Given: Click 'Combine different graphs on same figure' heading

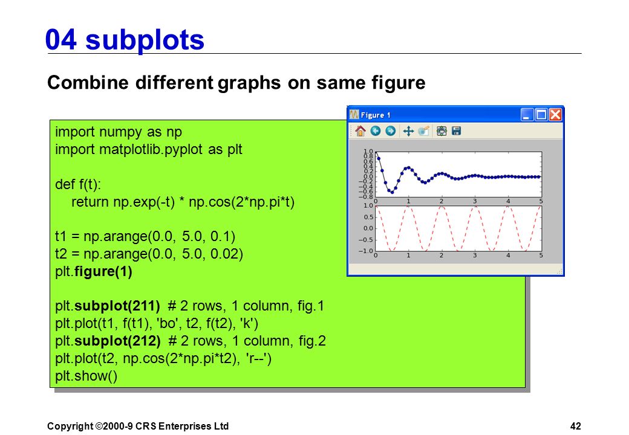Looking at the screenshot, I should coord(236,83).
